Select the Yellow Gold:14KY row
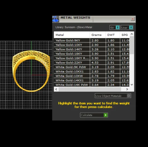 [x=91, y=49]
